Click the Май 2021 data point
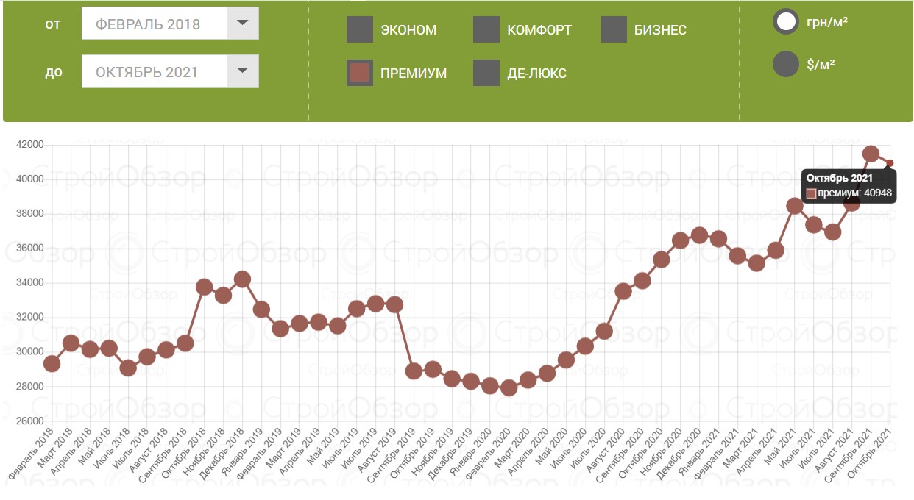The height and width of the screenshot is (500, 914). (x=795, y=206)
